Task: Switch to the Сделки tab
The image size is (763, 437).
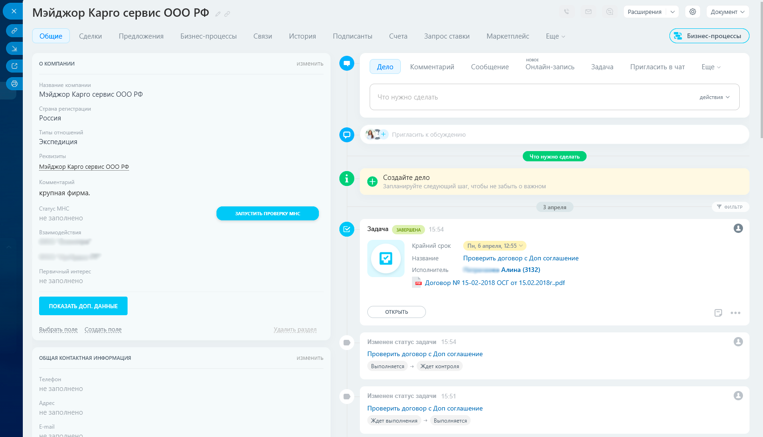Action: [90, 36]
